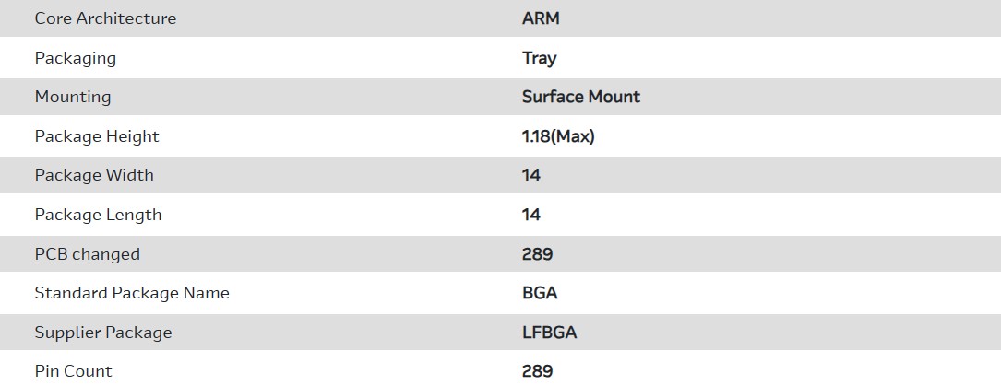Select the BGA package name value
1001x386 pixels.
pos(540,293)
